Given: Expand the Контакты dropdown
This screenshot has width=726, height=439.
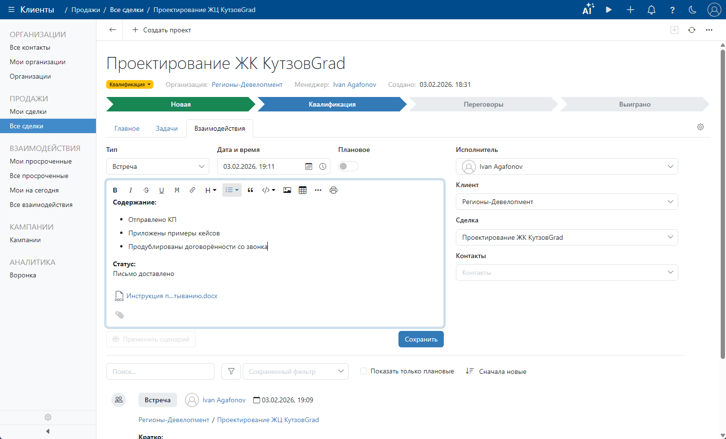Looking at the screenshot, I should pos(567,273).
